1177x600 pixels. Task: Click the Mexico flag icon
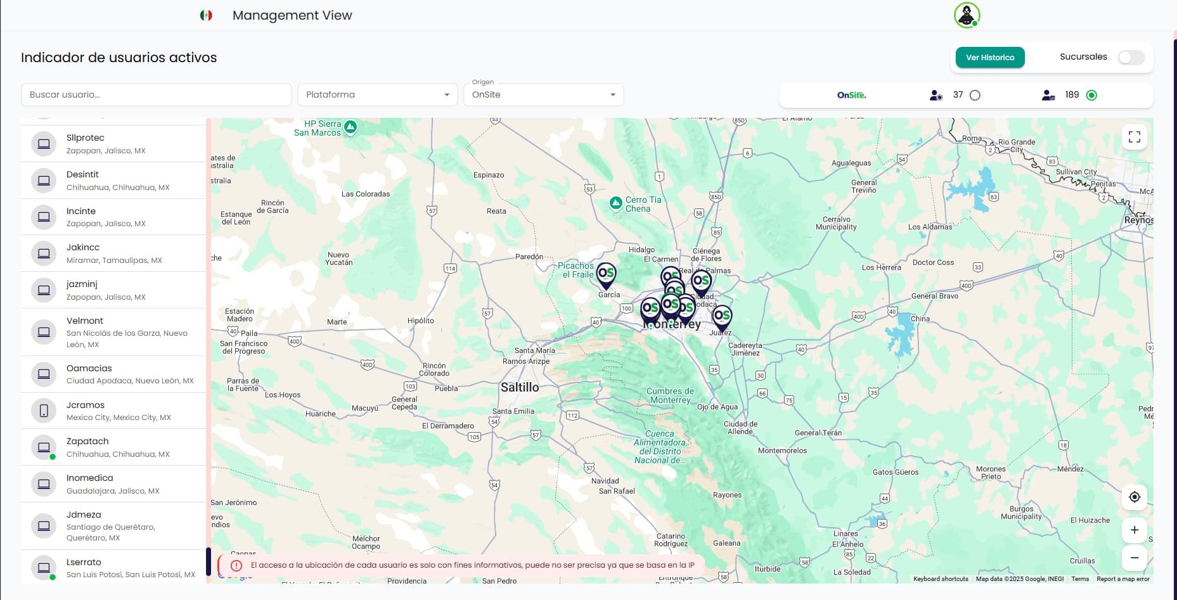(x=206, y=15)
